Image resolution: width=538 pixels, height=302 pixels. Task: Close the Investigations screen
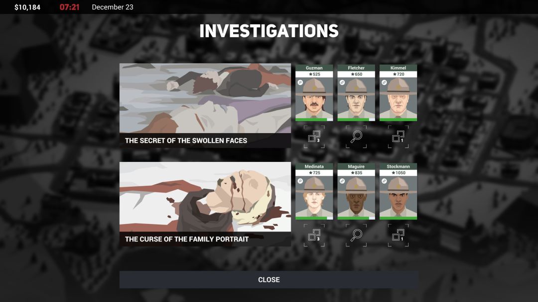click(x=269, y=280)
